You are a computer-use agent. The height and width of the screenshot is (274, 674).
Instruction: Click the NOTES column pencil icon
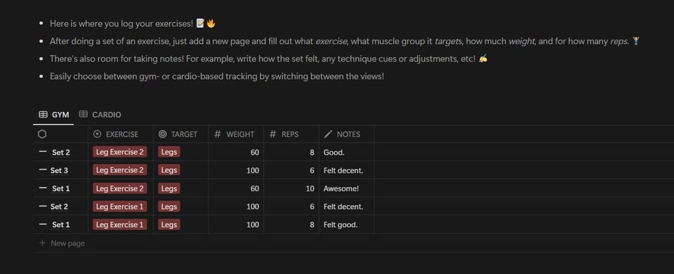point(328,134)
